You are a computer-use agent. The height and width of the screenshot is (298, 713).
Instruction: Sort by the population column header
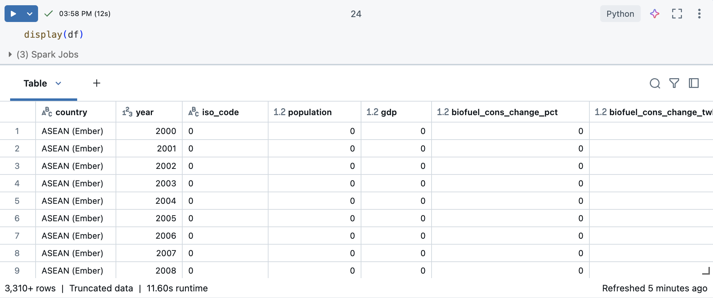coord(309,112)
